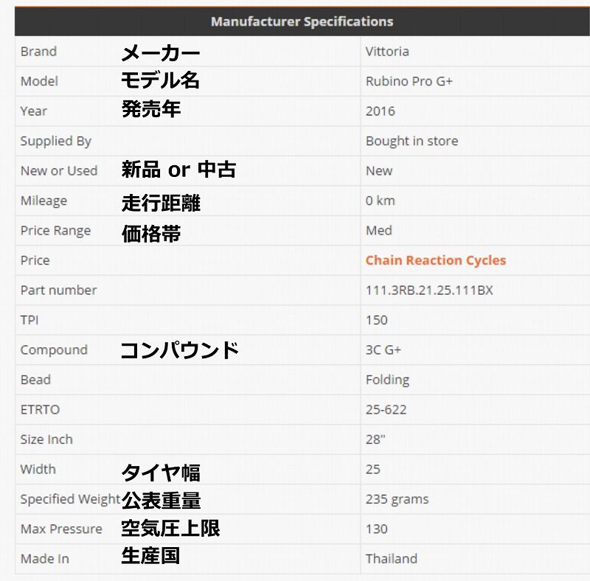
Task: Click the Size Inch label
Action: pyautogui.click(x=46, y=439)
